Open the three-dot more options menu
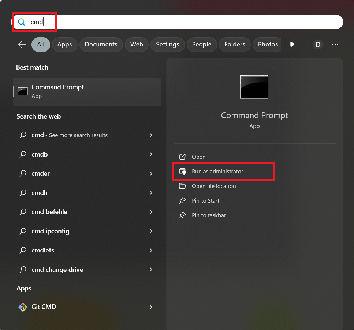 pyautogui.click(x=335, y=45)
